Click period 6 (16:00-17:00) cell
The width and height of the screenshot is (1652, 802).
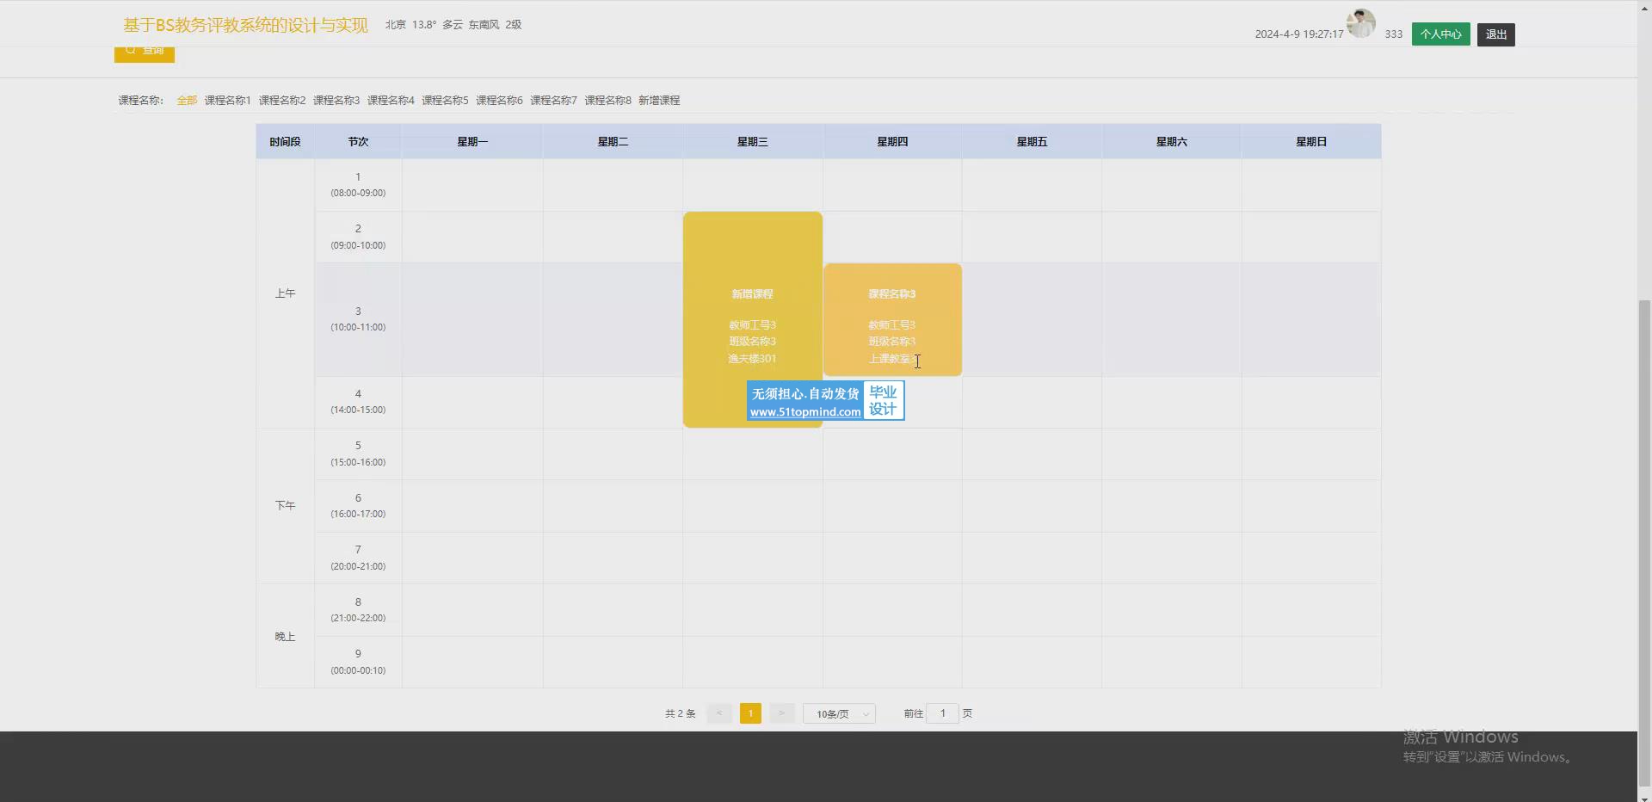[x=358, y=506]
